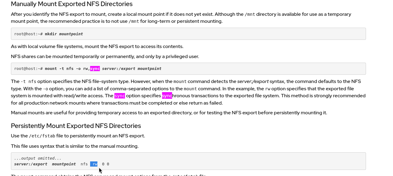Click the output omitted line in the code block
This screenshot has height=176, width=393.
click(x=38, y=158)
